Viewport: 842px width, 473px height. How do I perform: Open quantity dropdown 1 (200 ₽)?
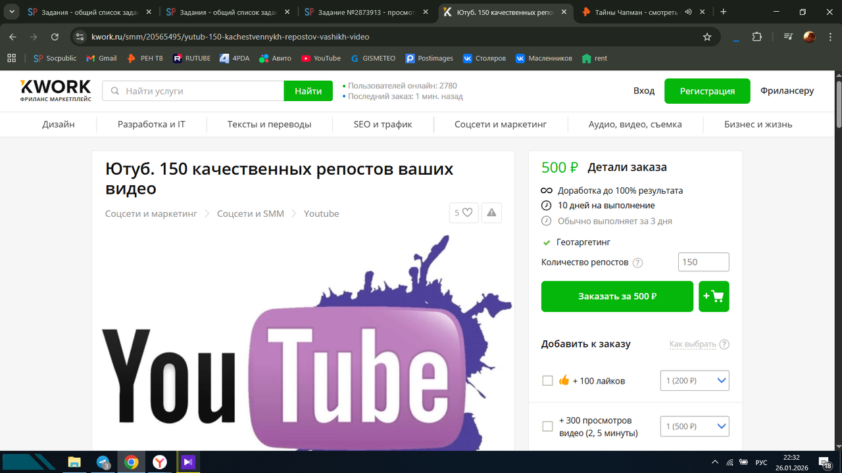click(695, 380)
